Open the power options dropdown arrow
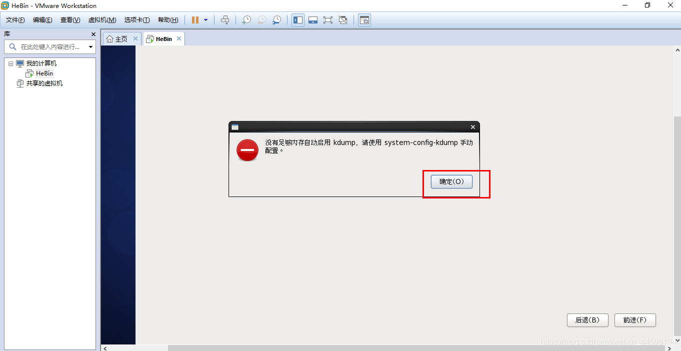The width and height of the screenshot is (681, 351). [205, 20]
